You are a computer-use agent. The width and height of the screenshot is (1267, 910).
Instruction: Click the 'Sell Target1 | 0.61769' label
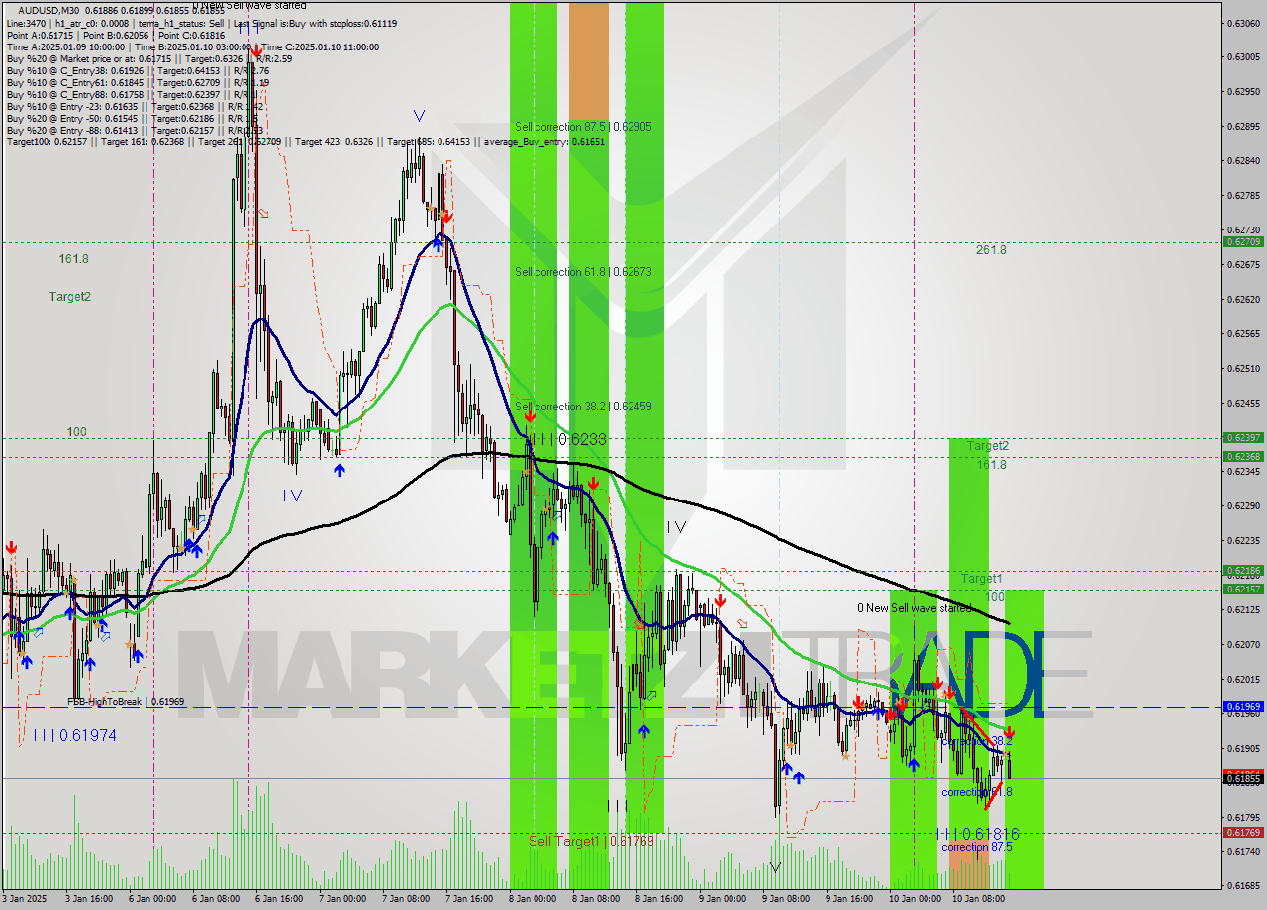click(591, 841)
